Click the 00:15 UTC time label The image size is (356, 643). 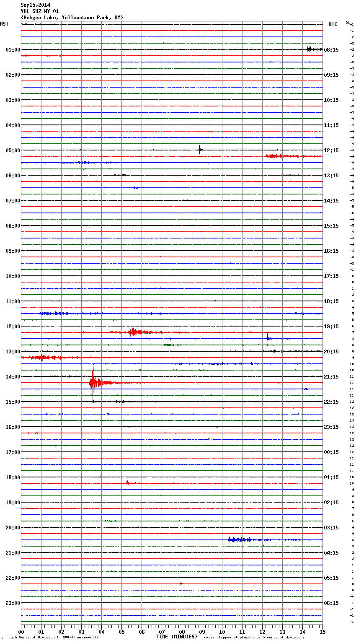(x=331, y=452)
